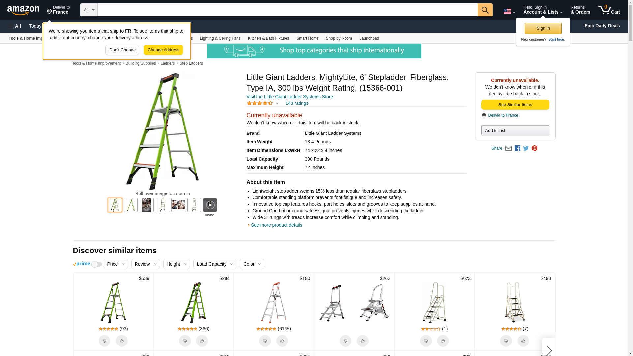Thumbs down the $284 ladder item
This screenshot has width=633, height=356.
(185, 341)
